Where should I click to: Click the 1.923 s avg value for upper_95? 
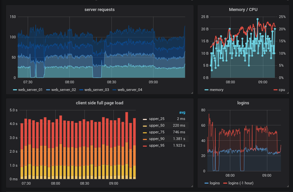coord(178,145)
